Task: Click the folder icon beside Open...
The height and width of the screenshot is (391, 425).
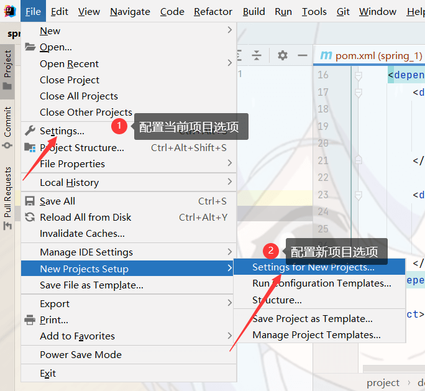Action: tap(30, 47)
